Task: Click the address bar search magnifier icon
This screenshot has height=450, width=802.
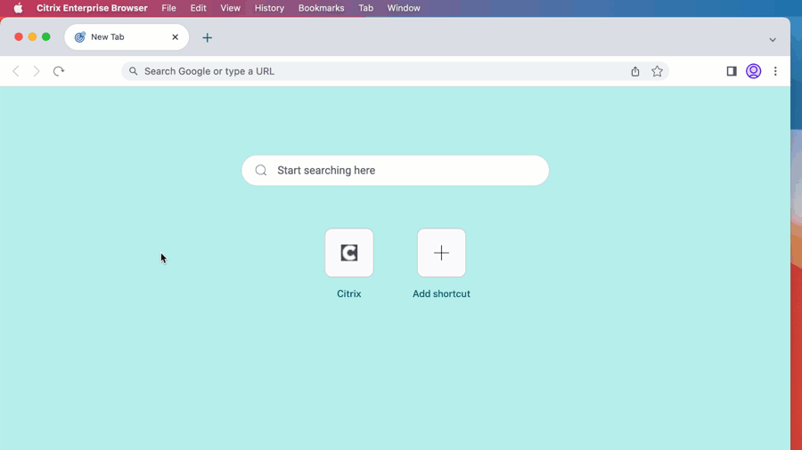Action: pyautogui.click(x=133, y=71)
